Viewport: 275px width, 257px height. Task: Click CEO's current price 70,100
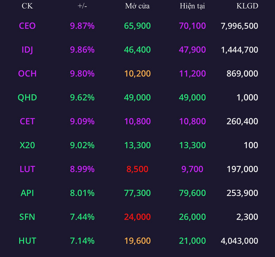click(x=192, y=26)
